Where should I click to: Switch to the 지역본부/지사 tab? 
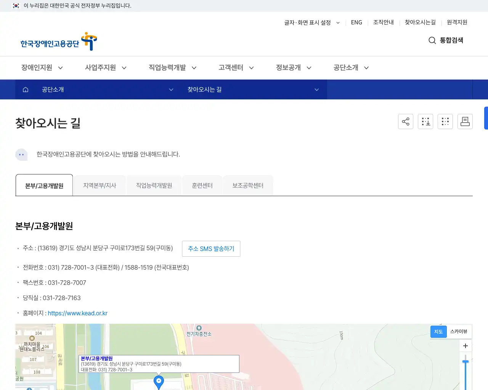[x=100, y=185]
